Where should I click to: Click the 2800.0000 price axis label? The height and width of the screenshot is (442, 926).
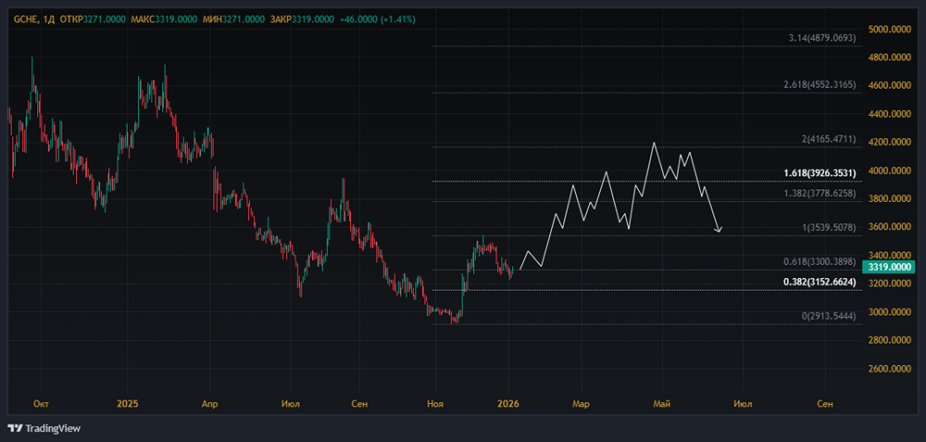click(889, 340)
